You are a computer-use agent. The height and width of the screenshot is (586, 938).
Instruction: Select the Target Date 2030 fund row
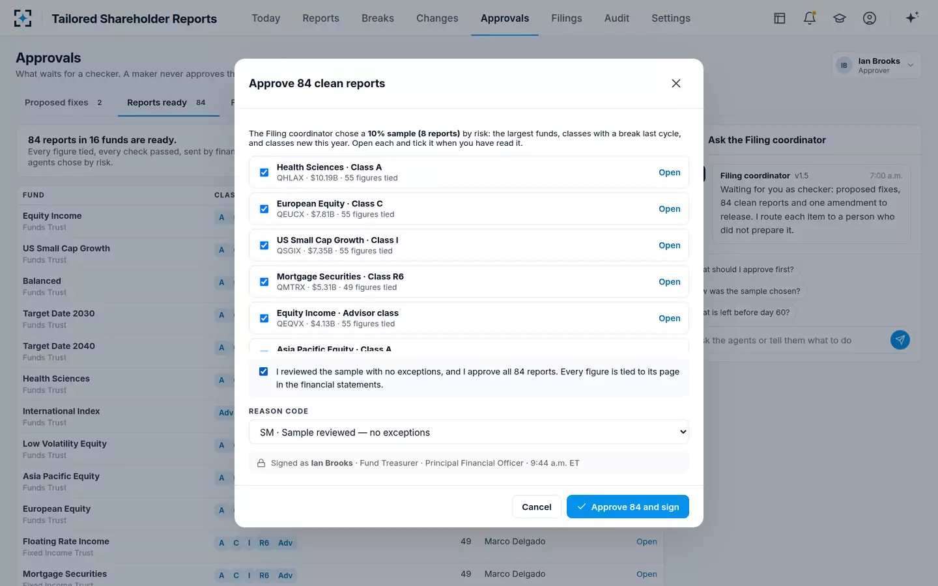pyautogui.click(x=125, y=319)
